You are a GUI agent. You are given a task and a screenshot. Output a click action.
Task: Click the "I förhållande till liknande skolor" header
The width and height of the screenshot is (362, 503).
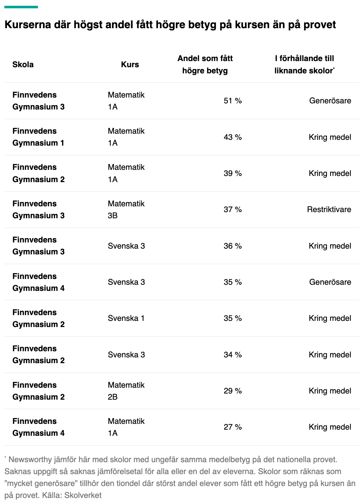[304, 65]
